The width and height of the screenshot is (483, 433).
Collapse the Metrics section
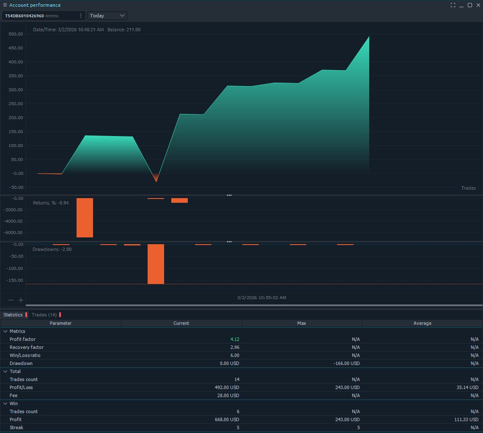(5, 331)
